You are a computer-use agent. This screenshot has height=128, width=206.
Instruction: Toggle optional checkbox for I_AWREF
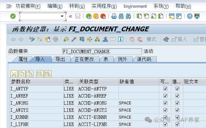pos(165,96)
